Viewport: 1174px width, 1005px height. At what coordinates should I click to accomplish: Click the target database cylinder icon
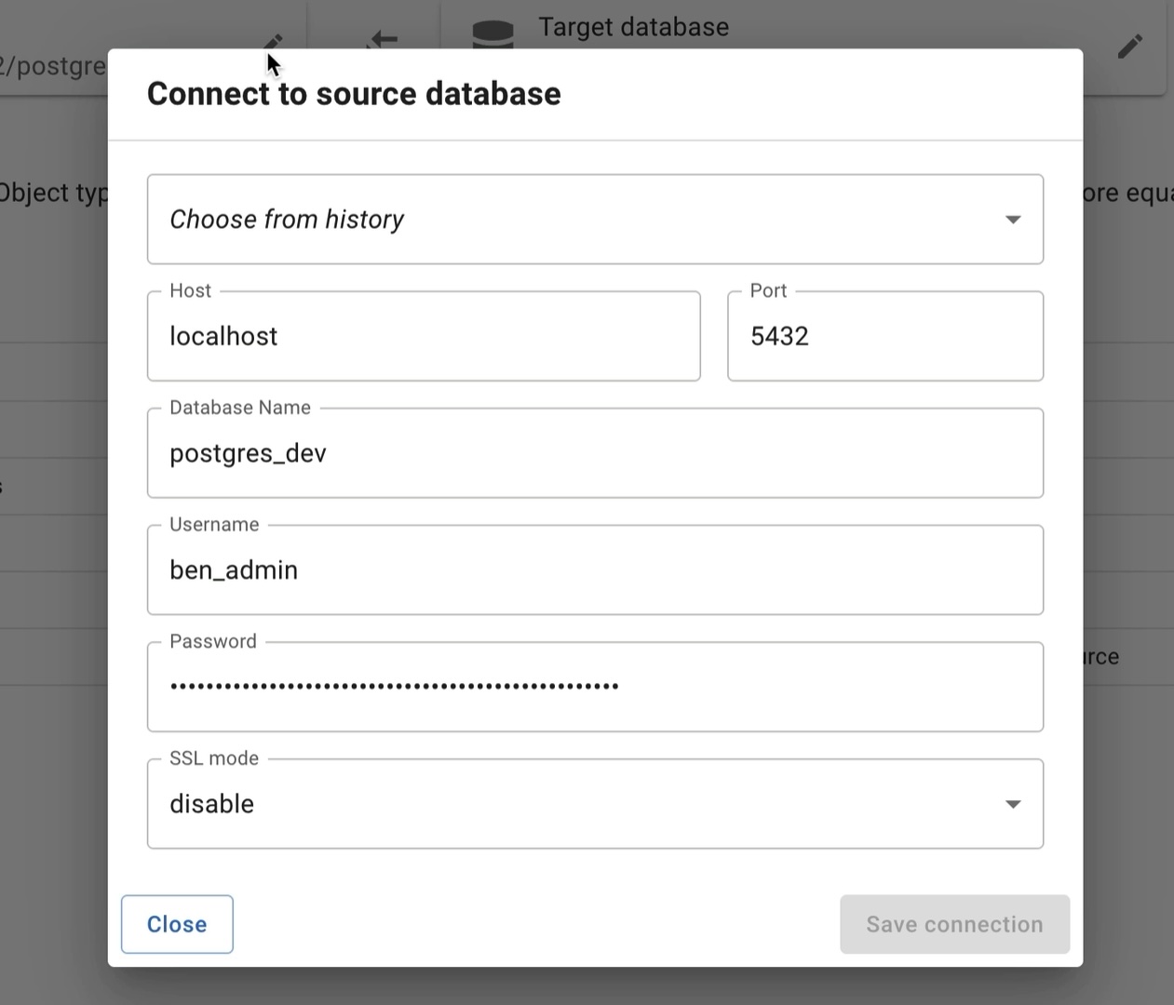point(493,33)
